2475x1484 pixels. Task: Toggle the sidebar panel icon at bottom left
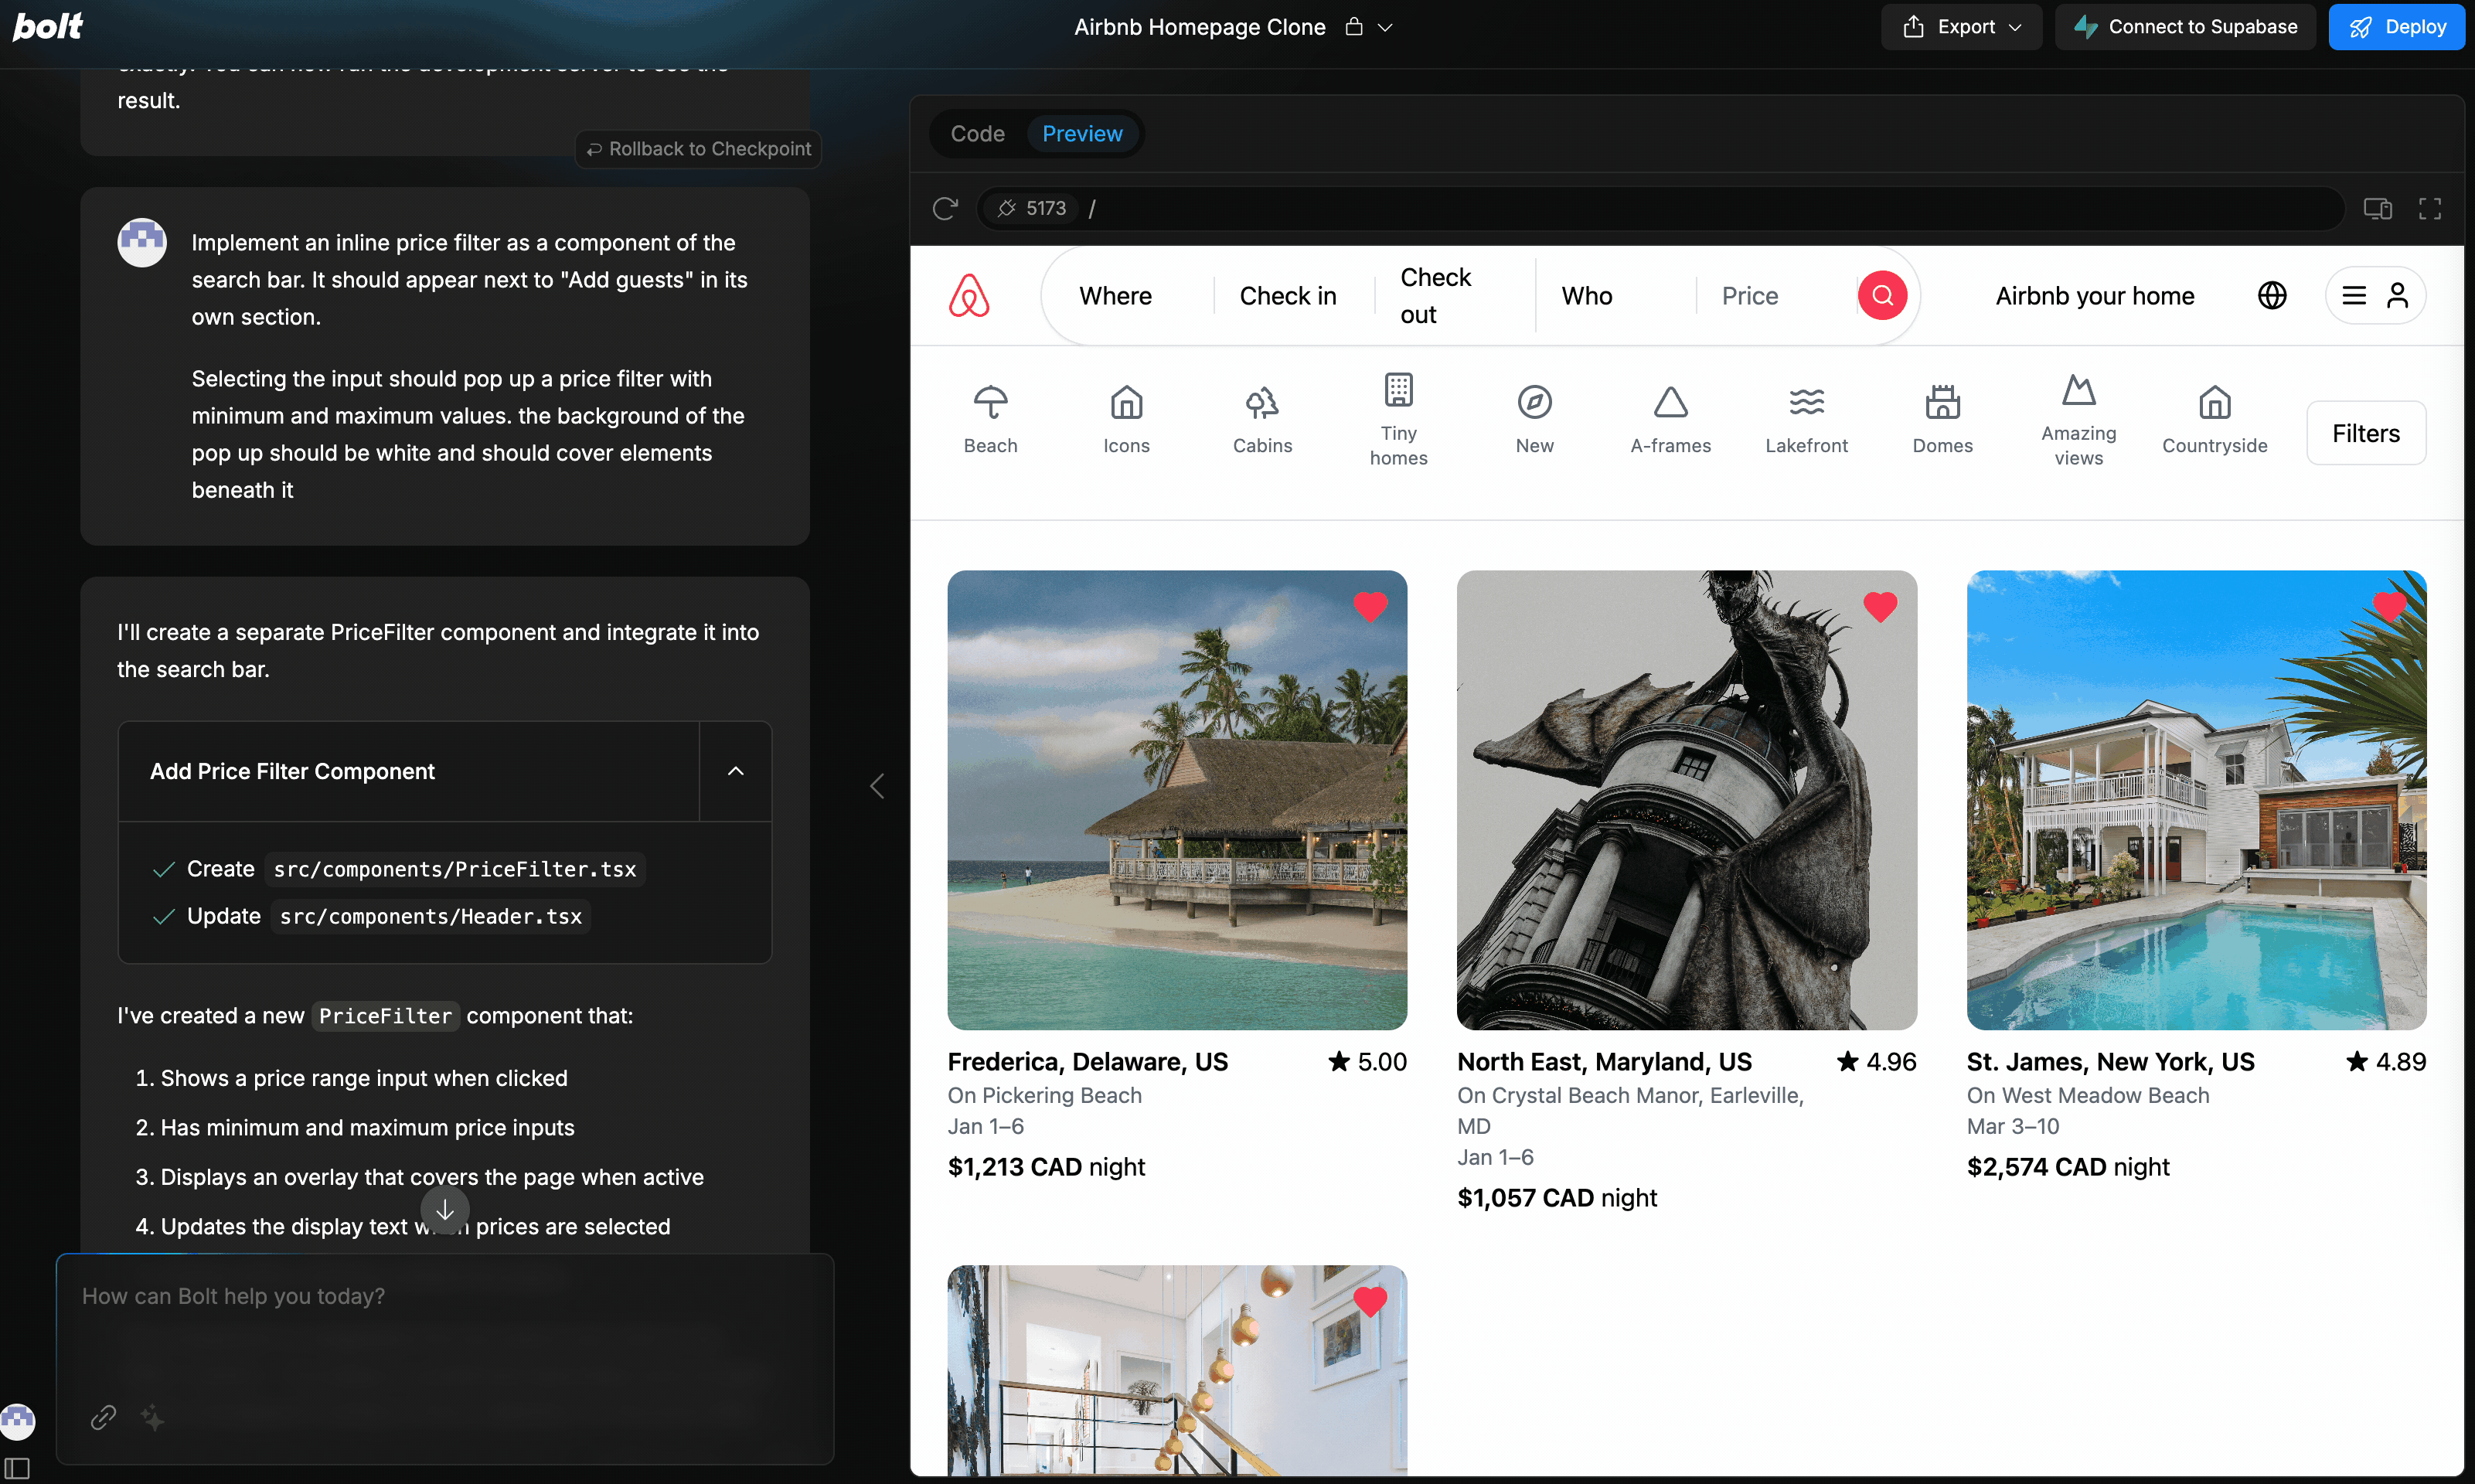17,1468
